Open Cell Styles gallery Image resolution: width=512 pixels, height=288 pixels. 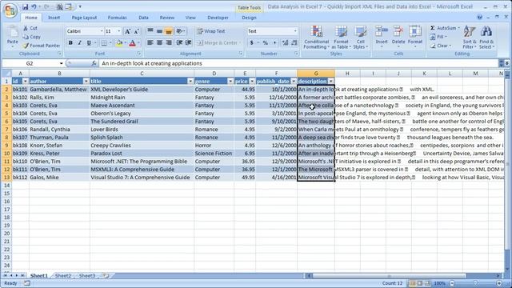point(360,38)
